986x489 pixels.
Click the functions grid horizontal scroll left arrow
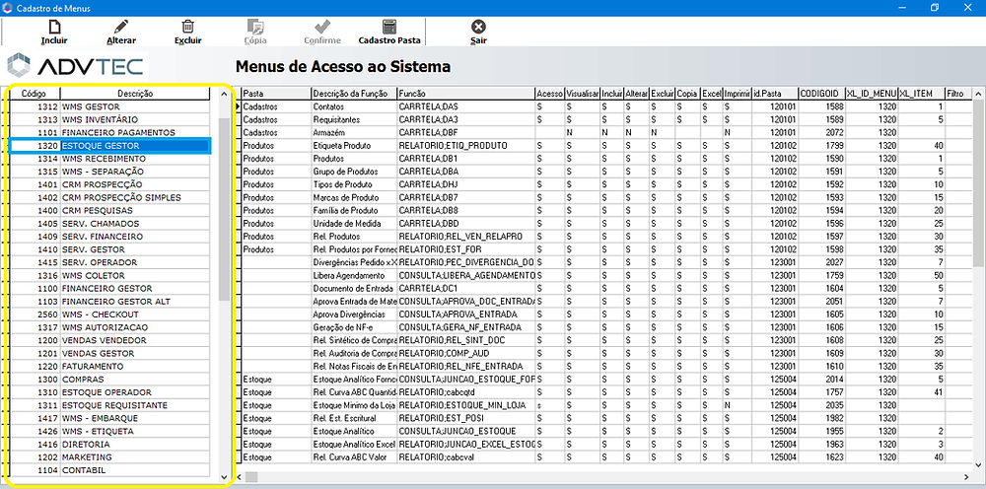239,478
